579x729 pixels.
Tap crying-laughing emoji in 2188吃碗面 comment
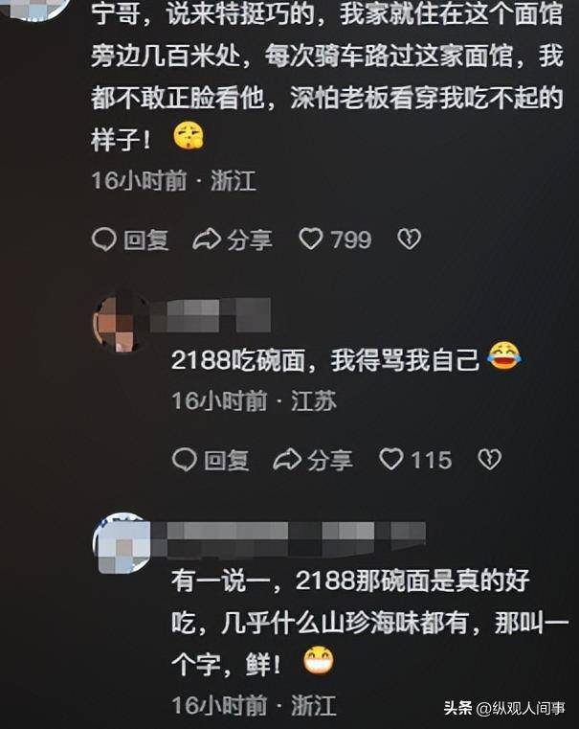pyautogui.click(x=503, y=356)
